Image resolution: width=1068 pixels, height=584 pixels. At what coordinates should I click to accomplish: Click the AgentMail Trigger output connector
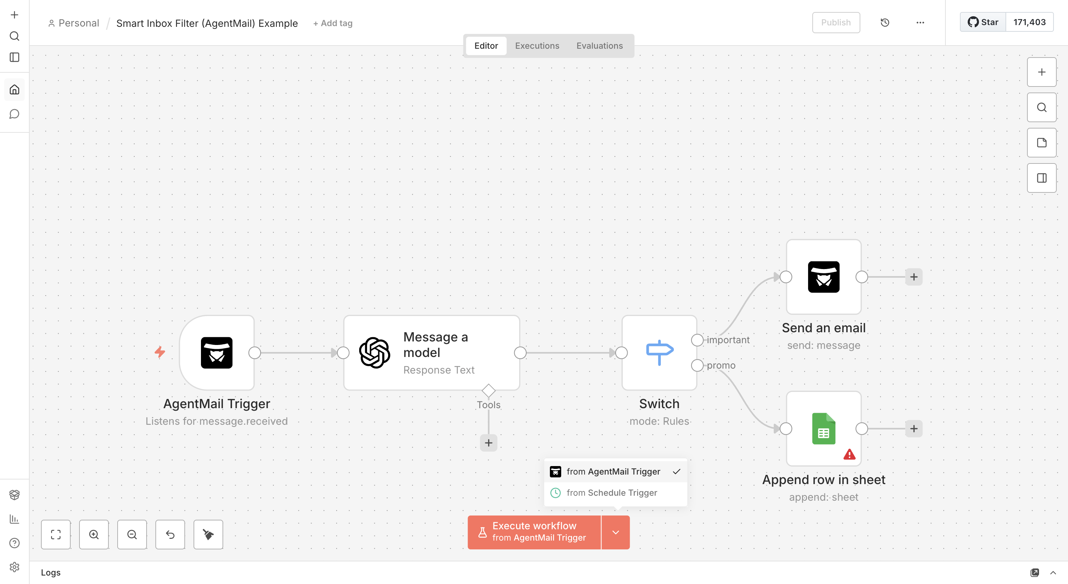click(x=255, y=353)
